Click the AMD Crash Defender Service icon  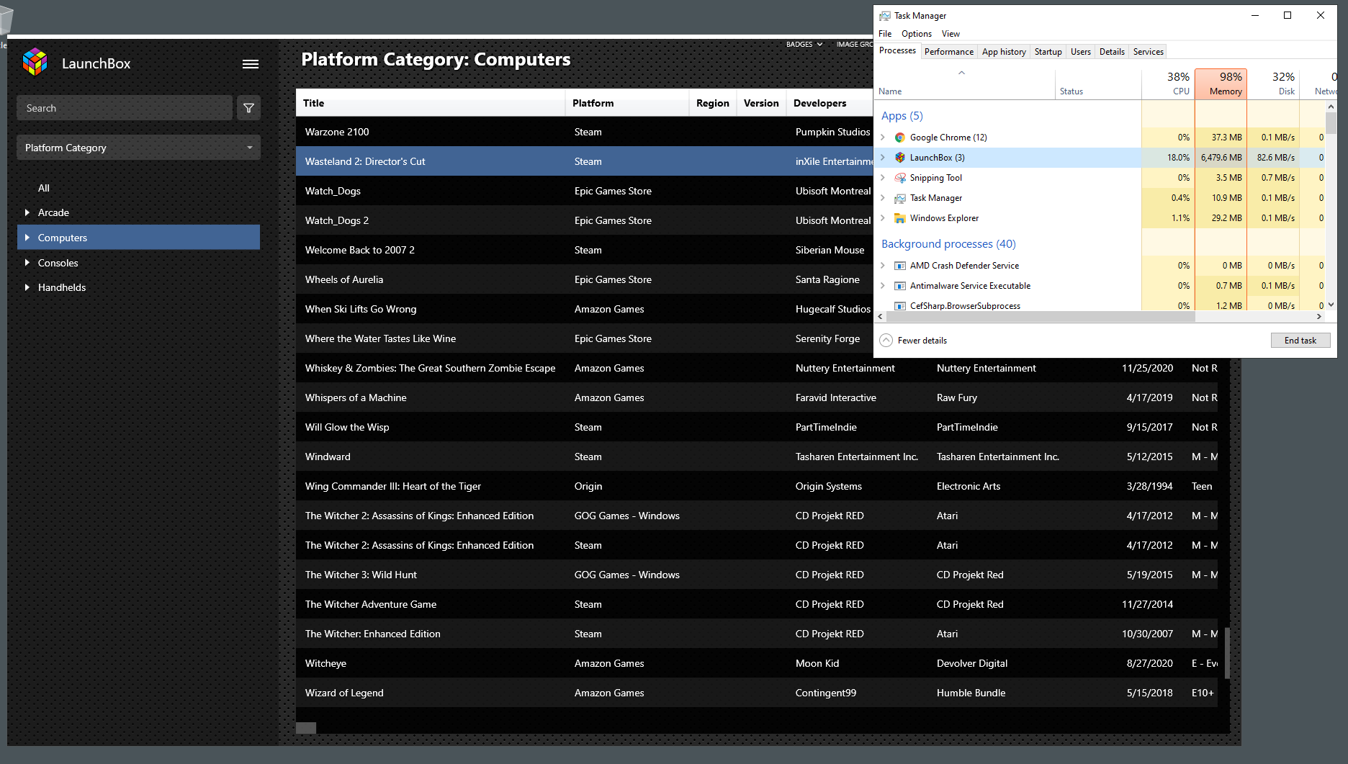click(x=900, y=266)
